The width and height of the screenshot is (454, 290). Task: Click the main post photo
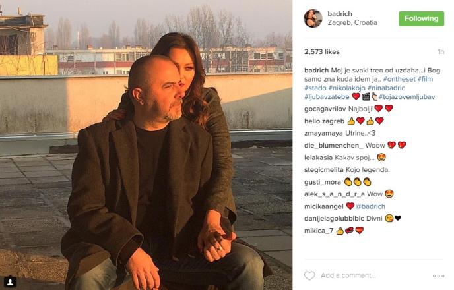(146, 145)
